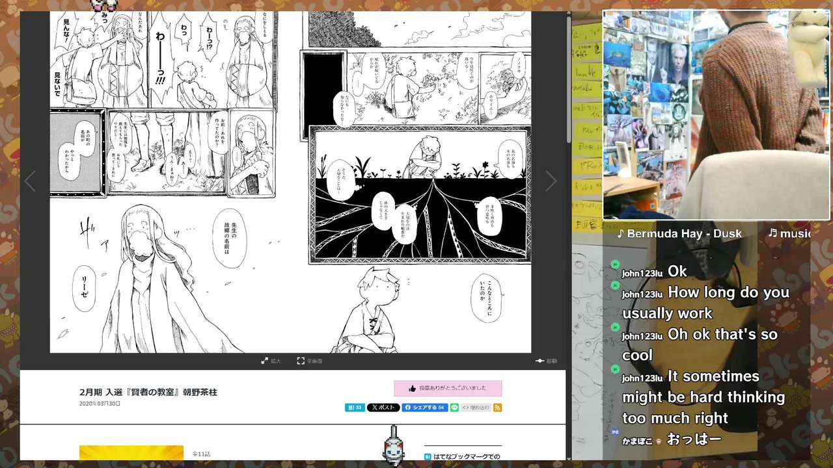
Task: Click the yellow thumbnail below the title
Action: point(131,452)
